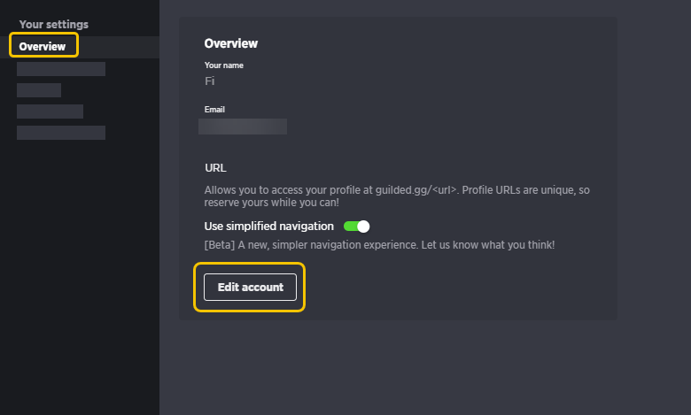The image size is (691, 415).
Task: Click the Beta navigation experience description
Action: (x=379, y=245)
